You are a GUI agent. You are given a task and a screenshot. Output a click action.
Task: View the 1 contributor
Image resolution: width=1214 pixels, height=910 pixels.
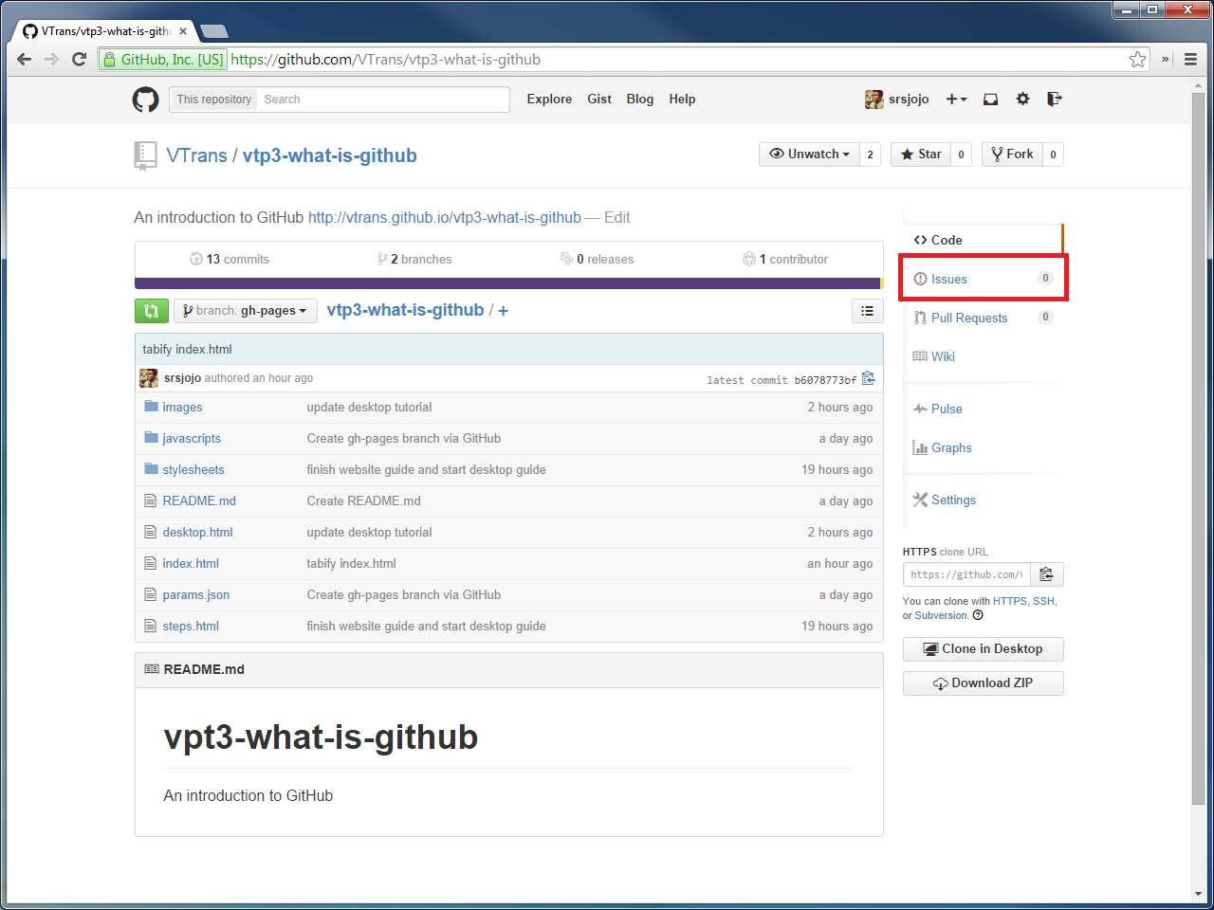coord(785,259)
